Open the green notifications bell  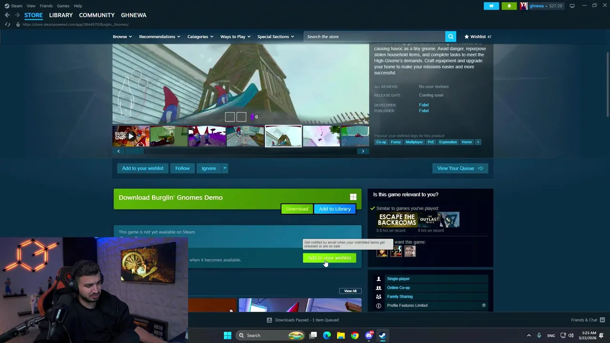click(509, 6)
